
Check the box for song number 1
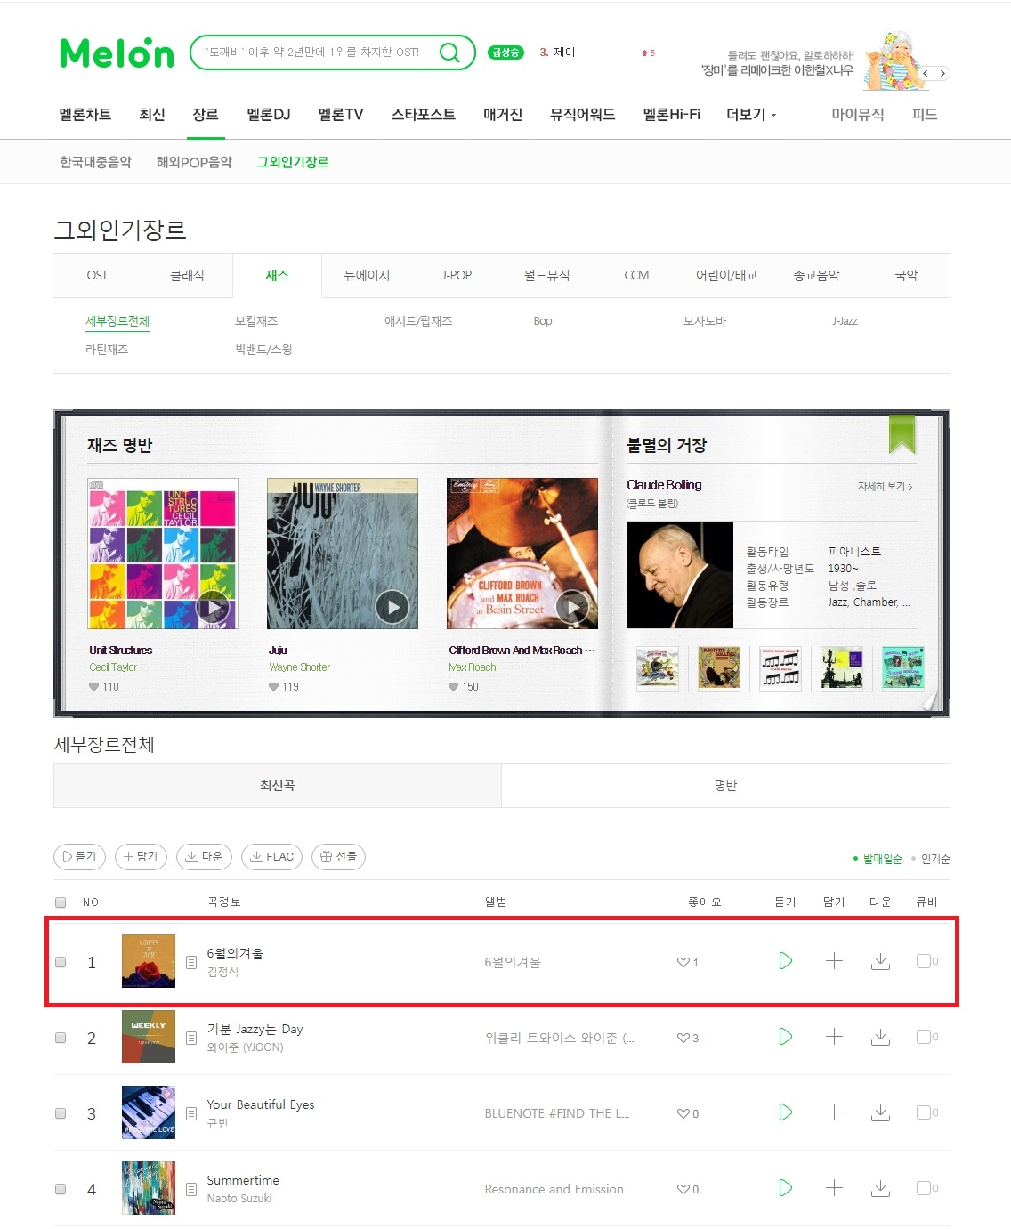pos(61,962)
